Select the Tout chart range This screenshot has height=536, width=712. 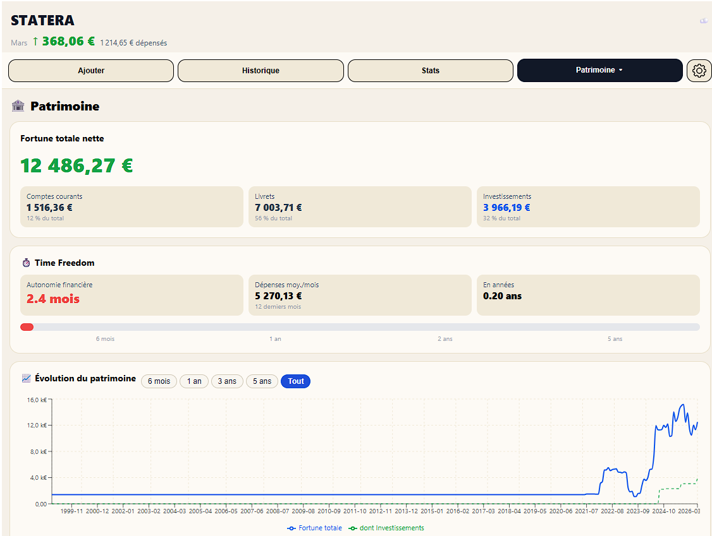coord(295,381)
